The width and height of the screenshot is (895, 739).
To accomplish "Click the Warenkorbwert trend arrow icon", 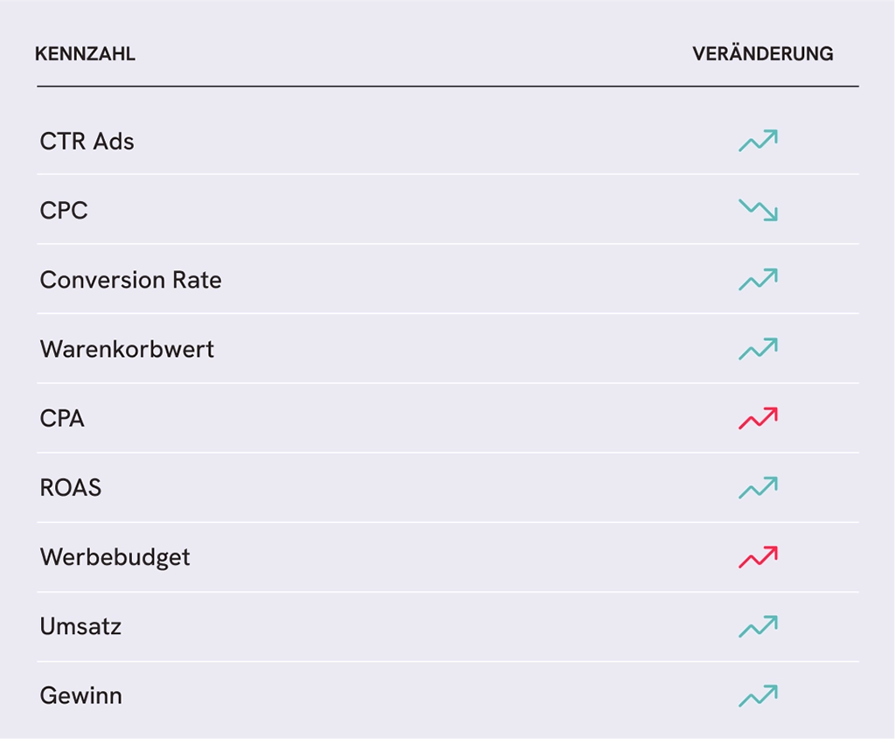I will (758, 349).
